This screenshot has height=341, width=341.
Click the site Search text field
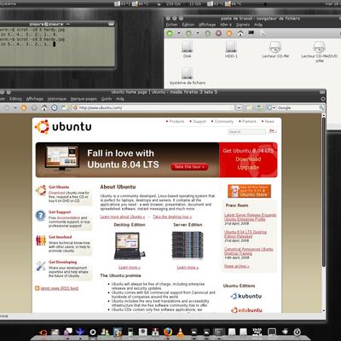click(246, 131)
